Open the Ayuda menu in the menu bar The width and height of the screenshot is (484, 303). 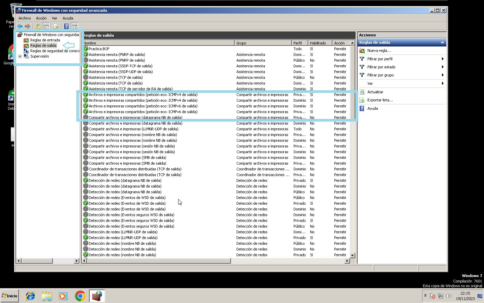[x=68, y=18]
